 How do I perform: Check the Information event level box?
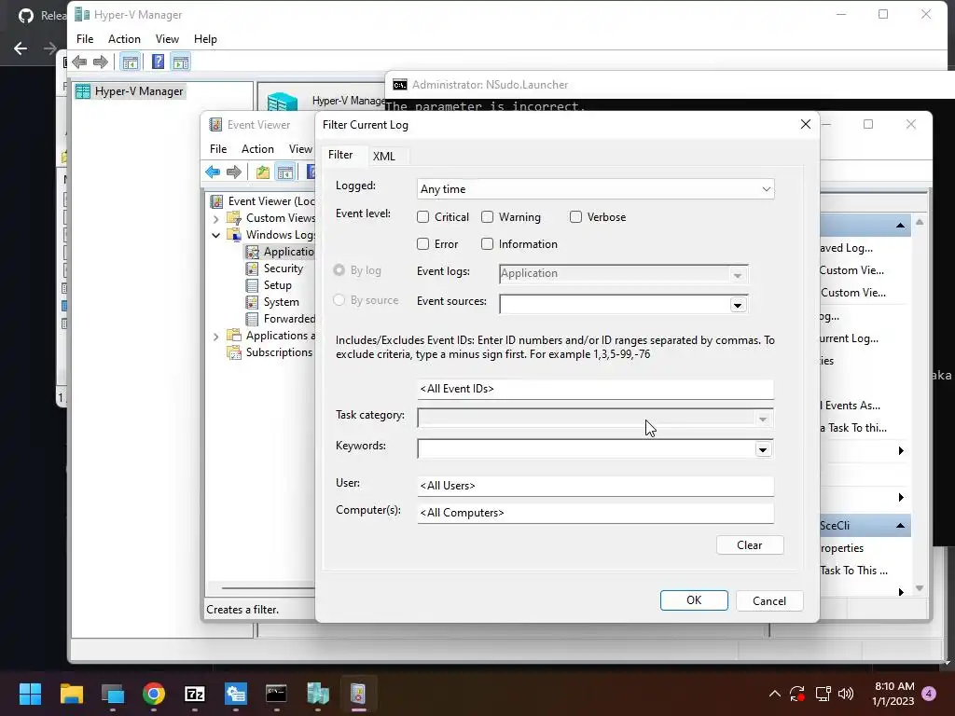[x=487, y=244]
